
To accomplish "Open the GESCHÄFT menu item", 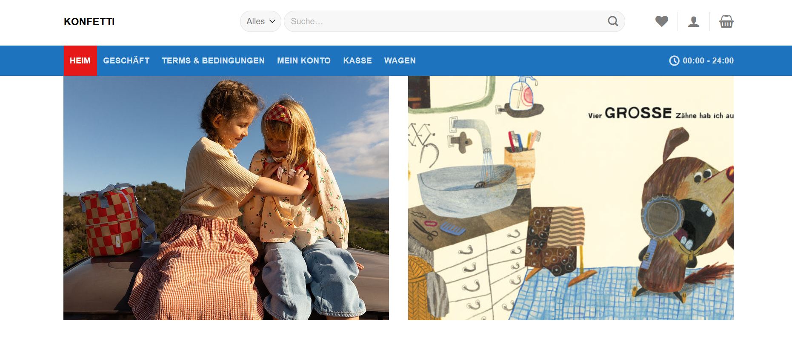I will coord(126,60).
